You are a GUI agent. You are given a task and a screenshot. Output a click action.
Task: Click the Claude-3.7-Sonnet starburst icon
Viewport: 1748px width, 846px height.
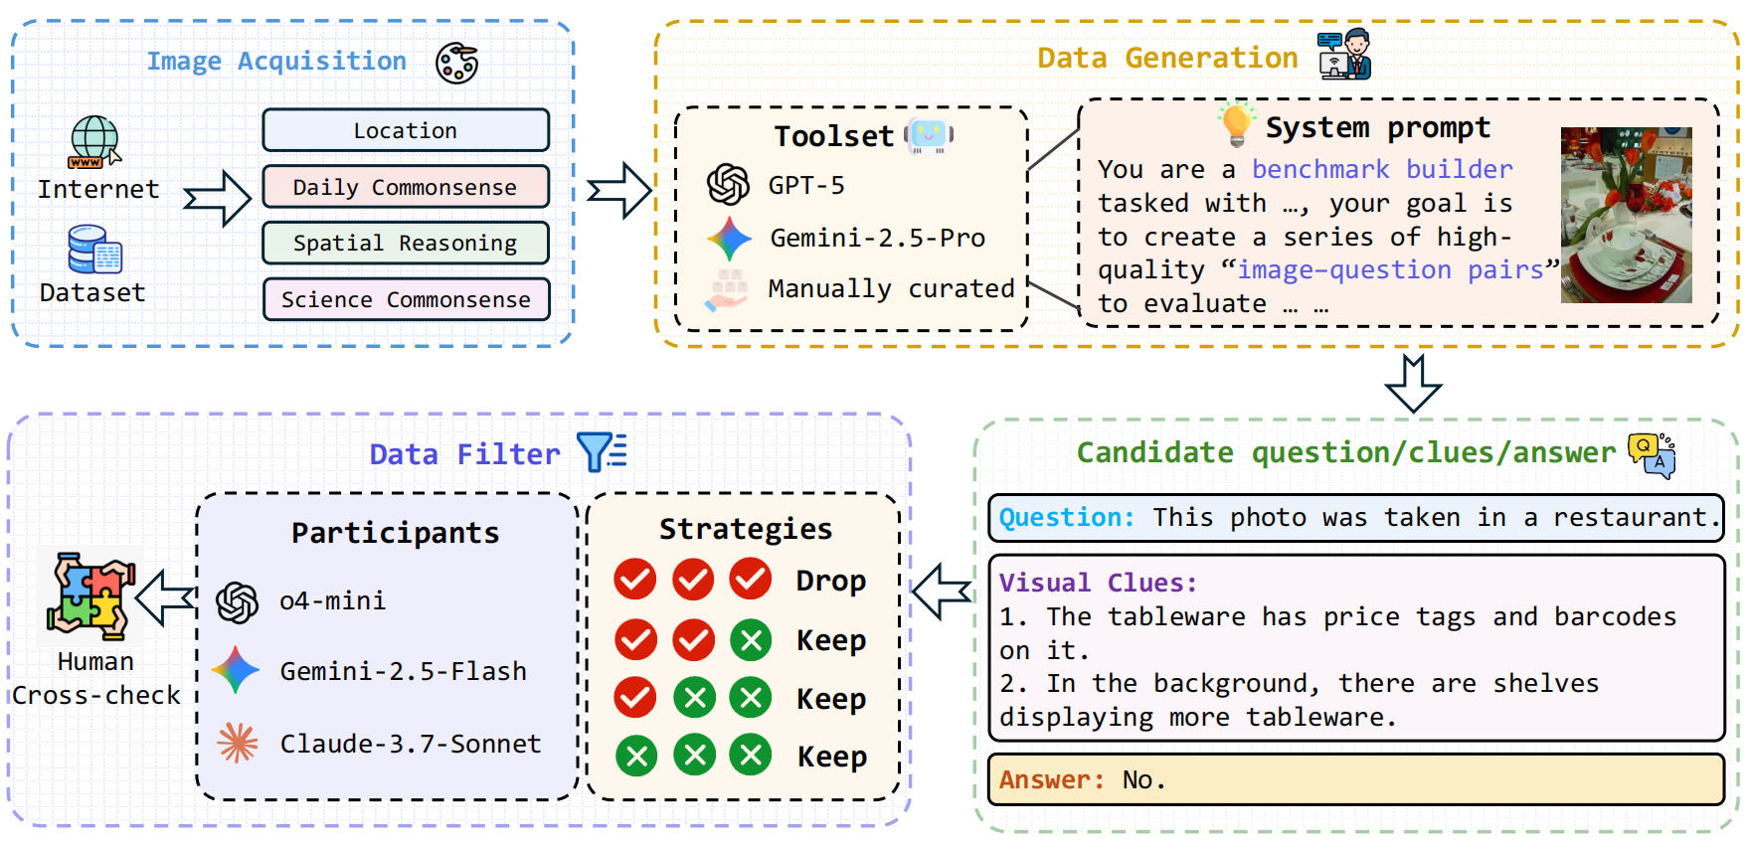(238, 743)
